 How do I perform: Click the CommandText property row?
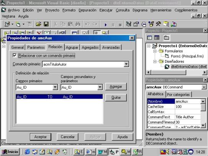tap(174, 117)
